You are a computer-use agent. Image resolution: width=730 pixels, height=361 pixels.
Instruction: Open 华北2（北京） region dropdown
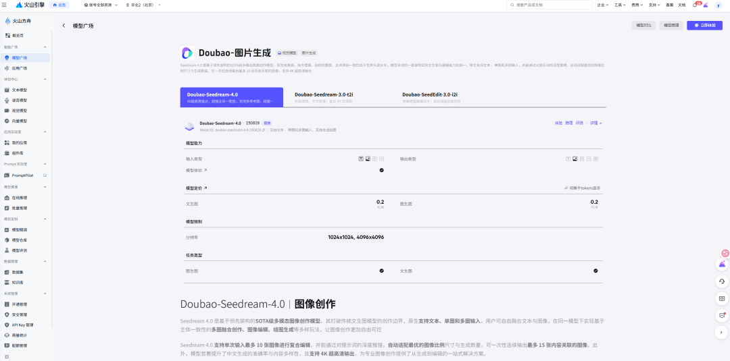coord(143,5)
